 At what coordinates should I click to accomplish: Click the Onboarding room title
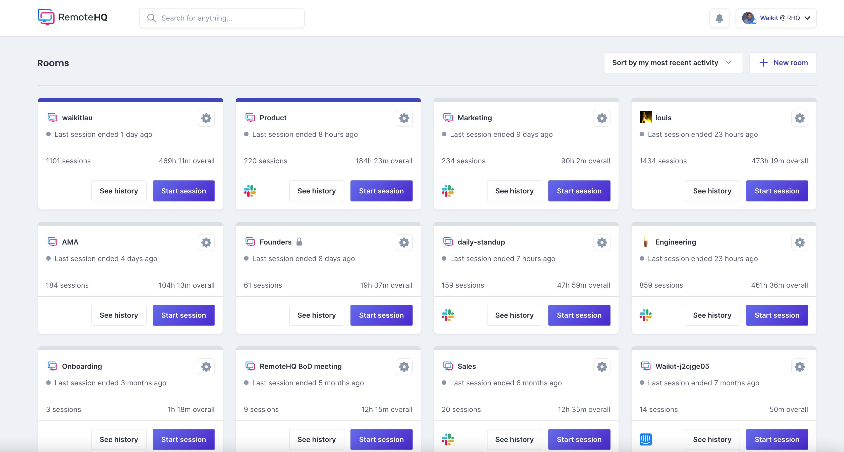click(x=82, y=366)
